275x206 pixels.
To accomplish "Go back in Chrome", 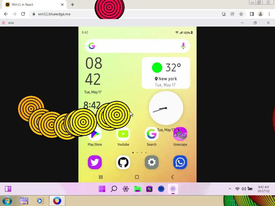I will pos(6,14).
